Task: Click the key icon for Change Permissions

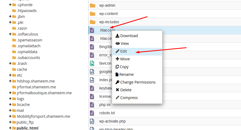Action: 117,82
